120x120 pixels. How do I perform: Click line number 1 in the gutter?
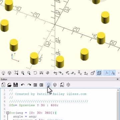coord(4,90)
